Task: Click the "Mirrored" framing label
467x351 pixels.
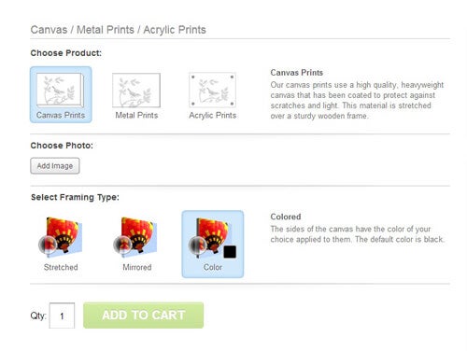Action: click(x=137, y=267)
